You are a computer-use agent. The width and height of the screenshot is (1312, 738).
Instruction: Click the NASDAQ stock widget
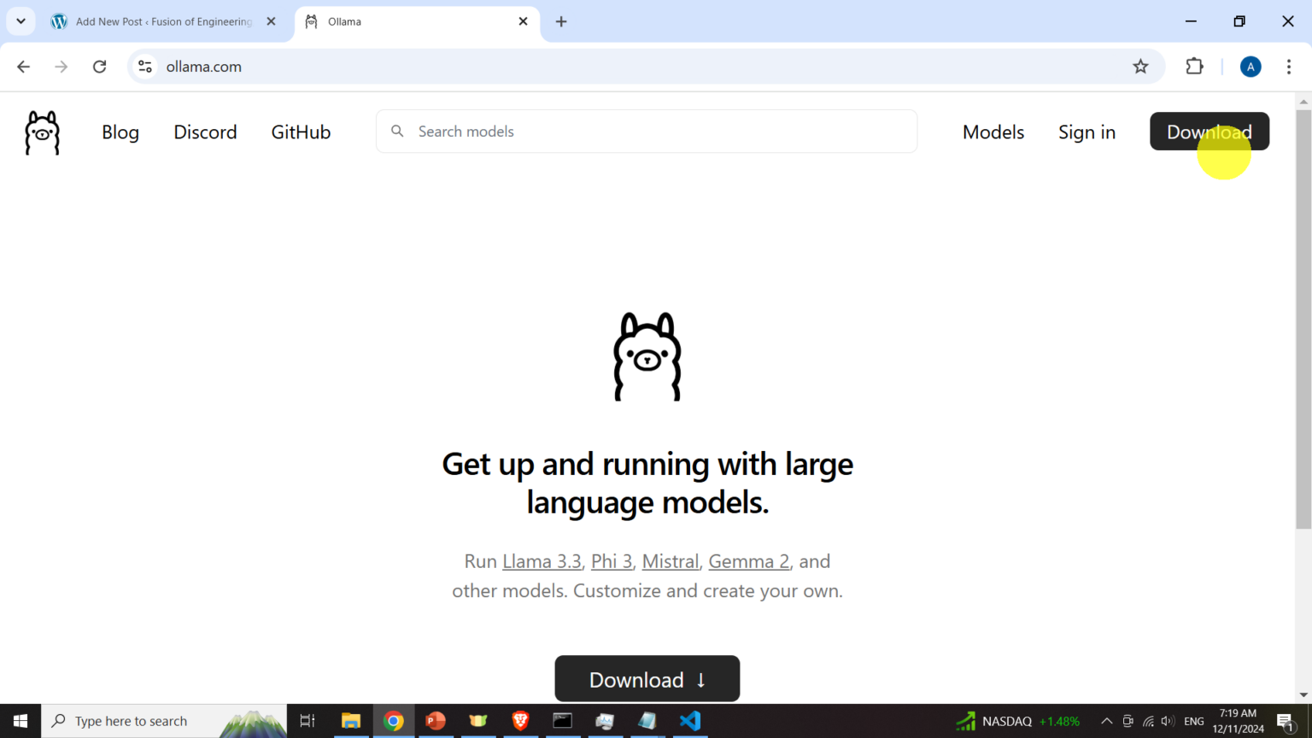(x=1018, y=721)
